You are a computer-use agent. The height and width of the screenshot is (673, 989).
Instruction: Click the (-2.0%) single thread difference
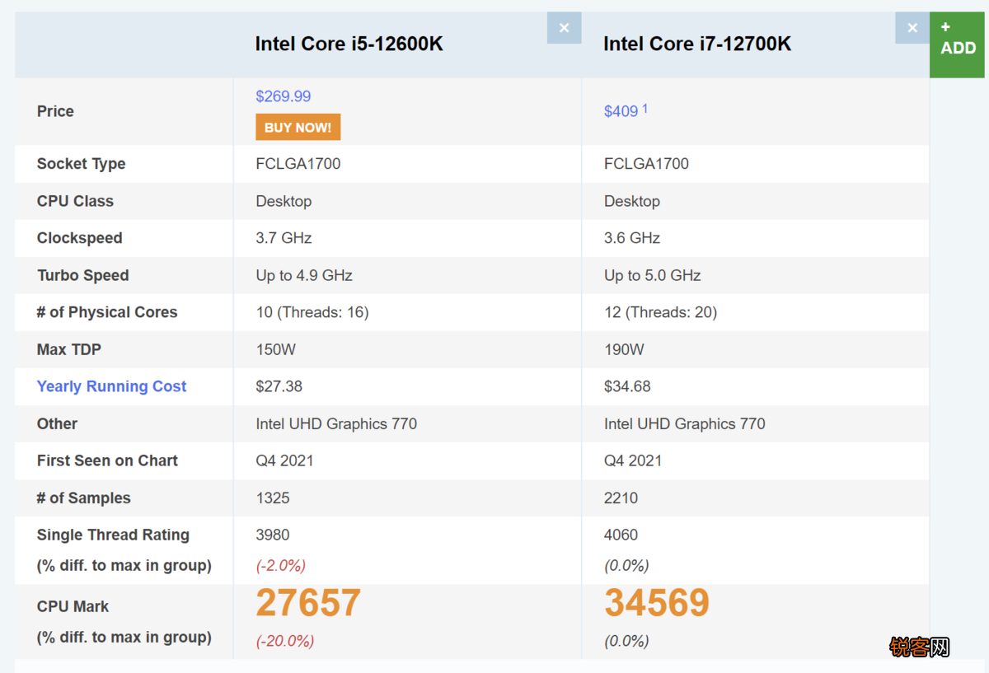click(280, 566)
